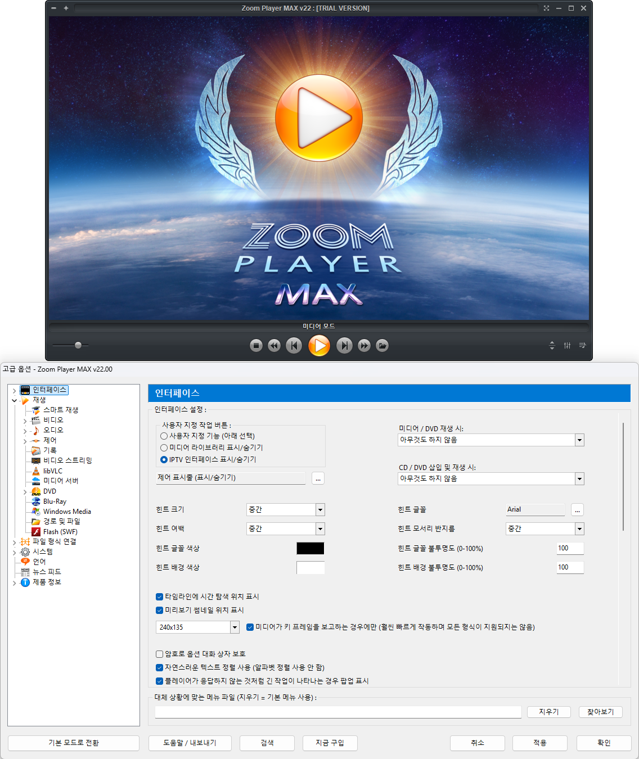
Task: Toggle 타임라인에 시간 탐색 위치 표시 checkbox
Action: click(x=159, y=597)
